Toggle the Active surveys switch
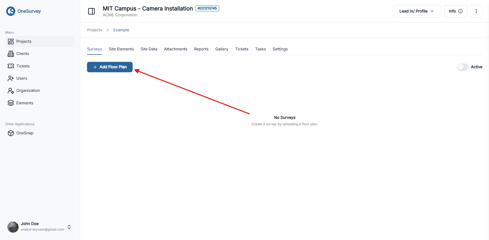This screenshot has width=489, height=240. (x=462, y=67)
